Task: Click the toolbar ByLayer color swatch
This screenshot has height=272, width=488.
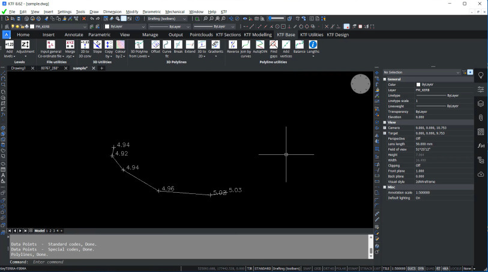Action: pos(107,27)
